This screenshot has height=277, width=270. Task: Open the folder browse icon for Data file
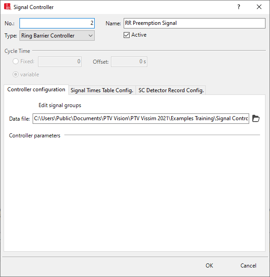point(256,118)
